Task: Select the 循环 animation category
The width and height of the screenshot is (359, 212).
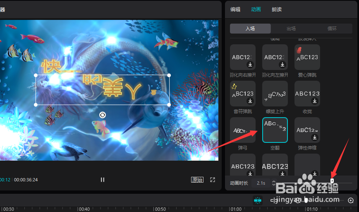Action: point(332,29)
